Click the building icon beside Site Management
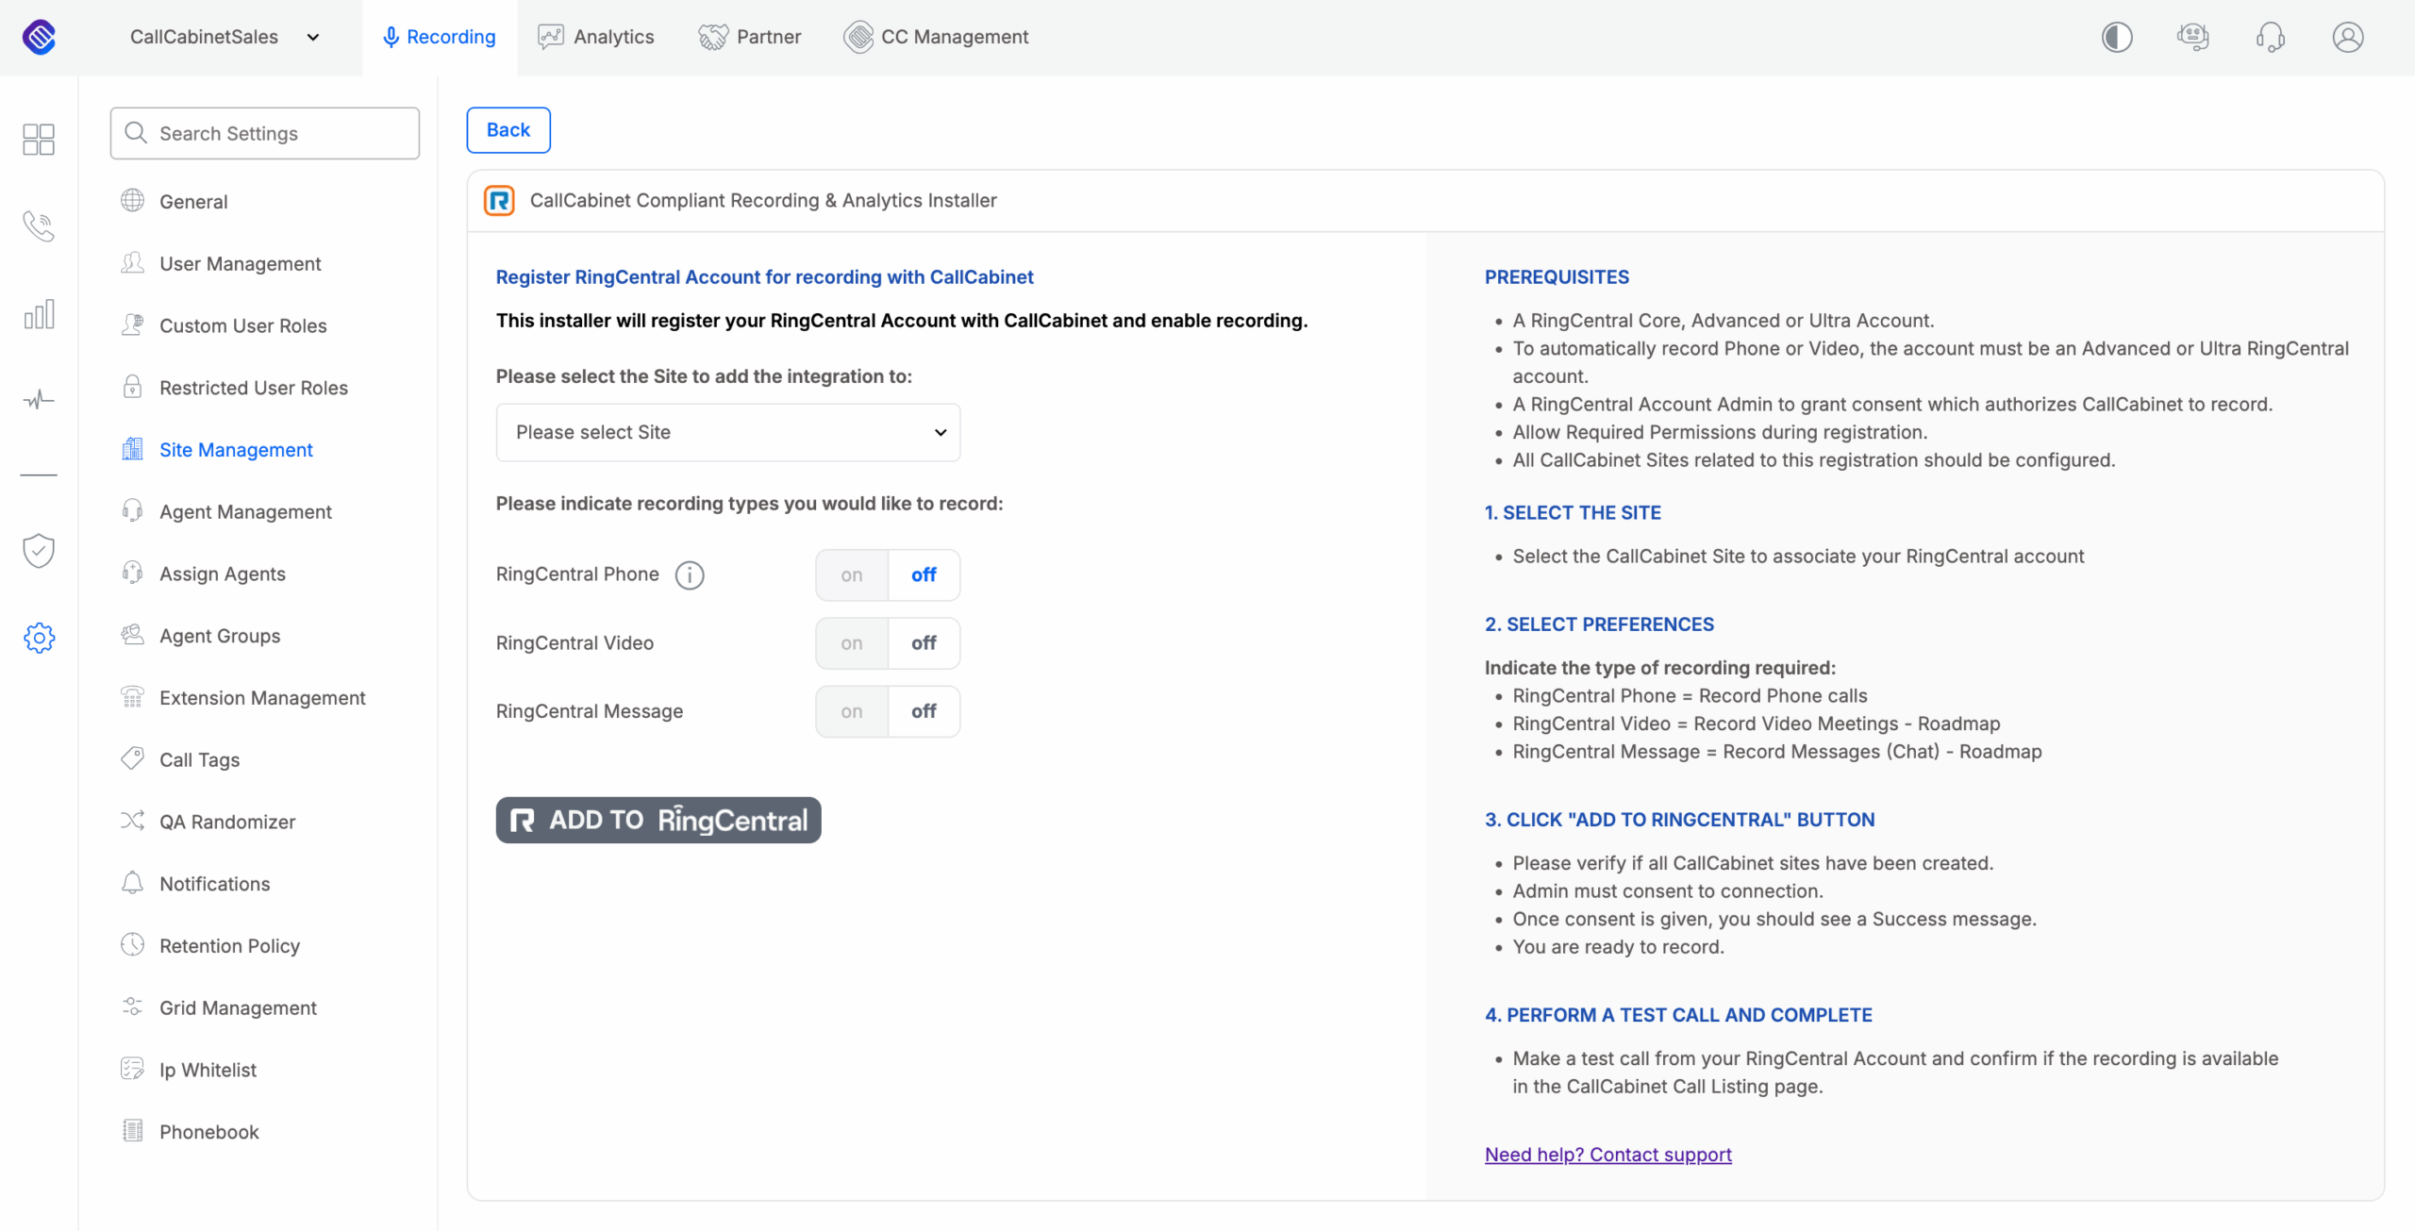The image size is (2415, 1231). pyautogui.click(x=132, y=449)
